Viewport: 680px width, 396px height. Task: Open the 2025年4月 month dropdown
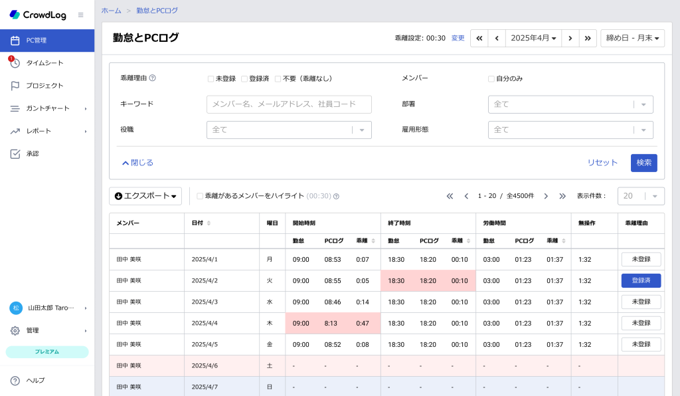533,38
